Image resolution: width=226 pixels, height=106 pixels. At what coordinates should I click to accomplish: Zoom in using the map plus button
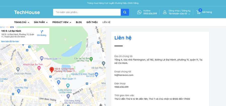coord(101,104)
